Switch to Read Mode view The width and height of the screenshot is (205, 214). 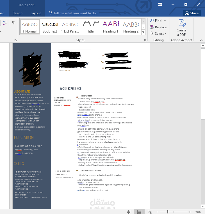128,212
